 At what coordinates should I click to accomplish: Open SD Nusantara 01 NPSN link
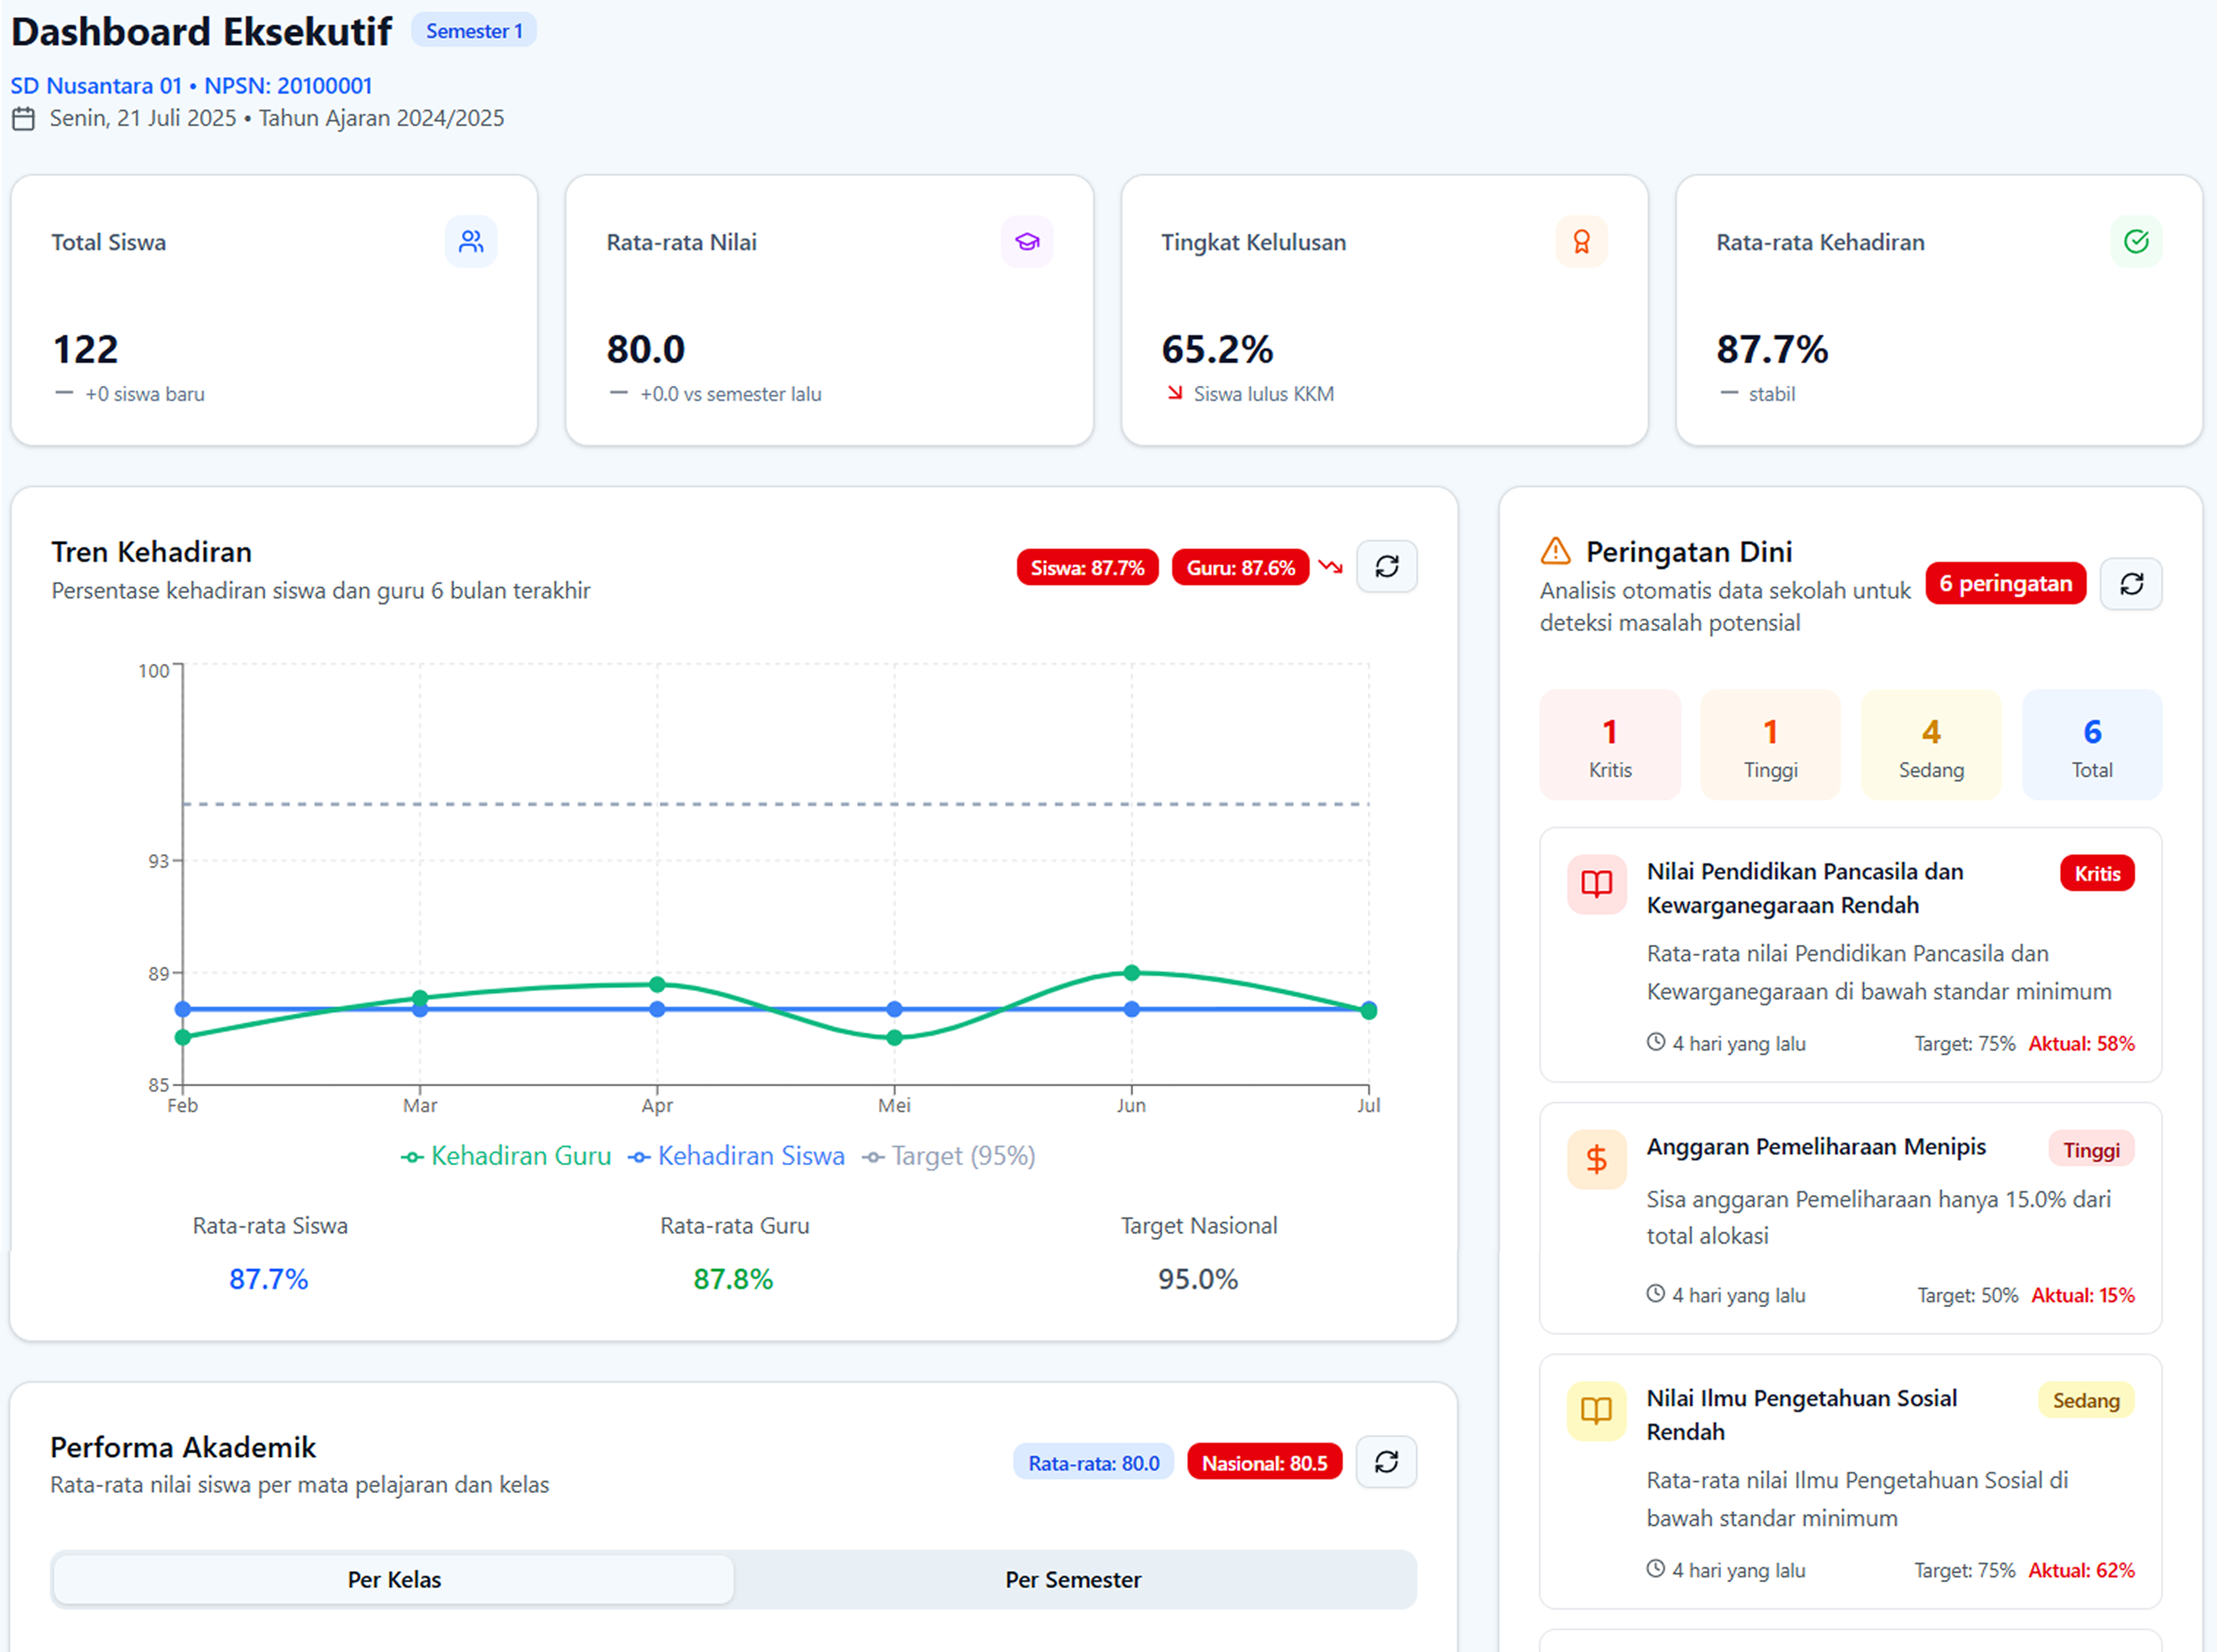191,86
